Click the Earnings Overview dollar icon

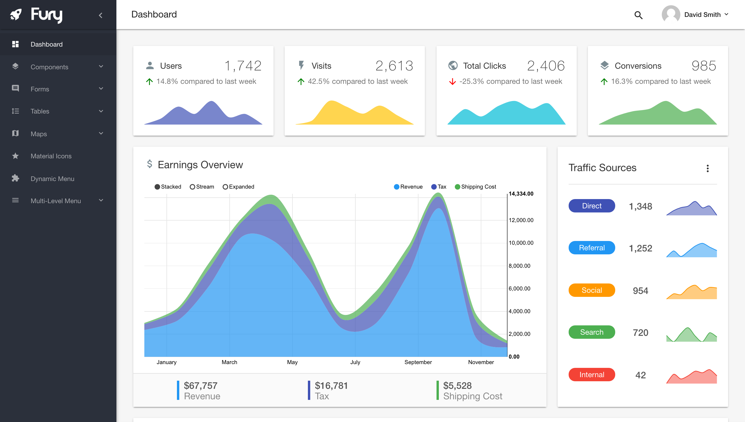pos(150,164)
